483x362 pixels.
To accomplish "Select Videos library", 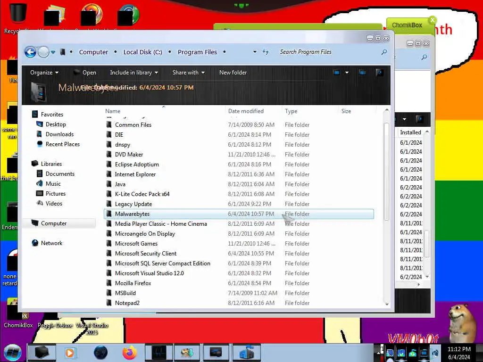I will tap(54, 204).
